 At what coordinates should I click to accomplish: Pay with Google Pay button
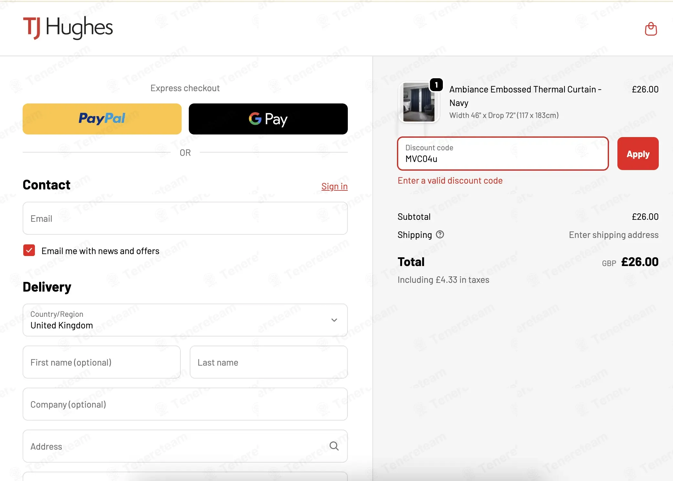click(x=268, y=119)
